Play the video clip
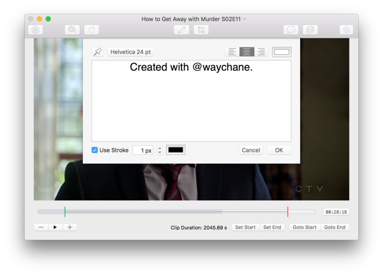Image resolution: width=383 pixels, height=275 pixels. click(x=55, y=227)
